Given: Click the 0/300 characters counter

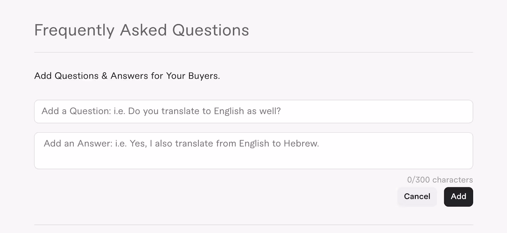Looking at the screenshot, I should [x=440, y=180].
